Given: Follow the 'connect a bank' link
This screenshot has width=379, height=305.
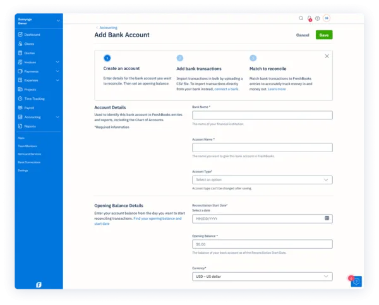Looking at the screenshot, I should pos(226,89).
